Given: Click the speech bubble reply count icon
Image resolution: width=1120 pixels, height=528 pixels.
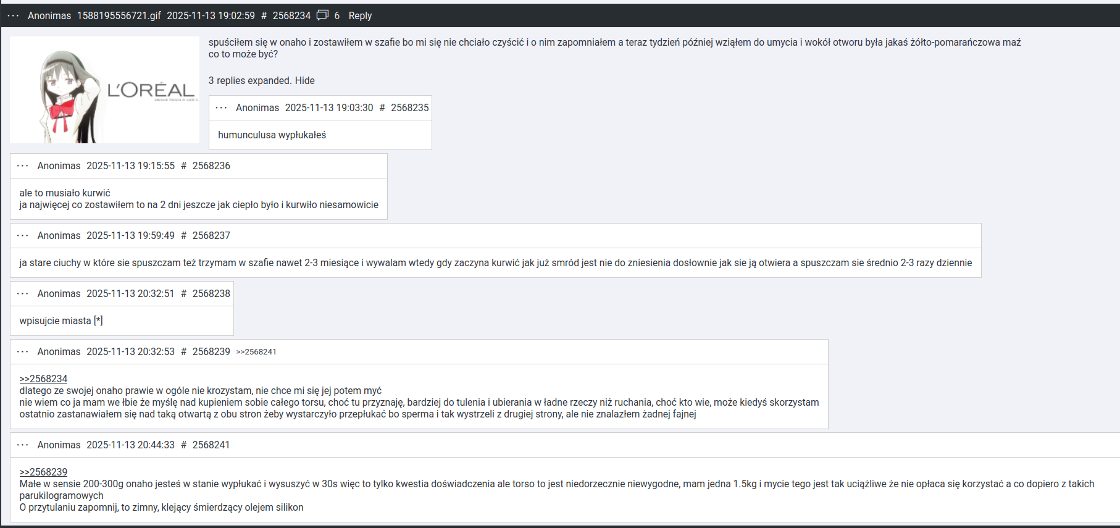Looking at the screenshot, I should tap(322, 15).
